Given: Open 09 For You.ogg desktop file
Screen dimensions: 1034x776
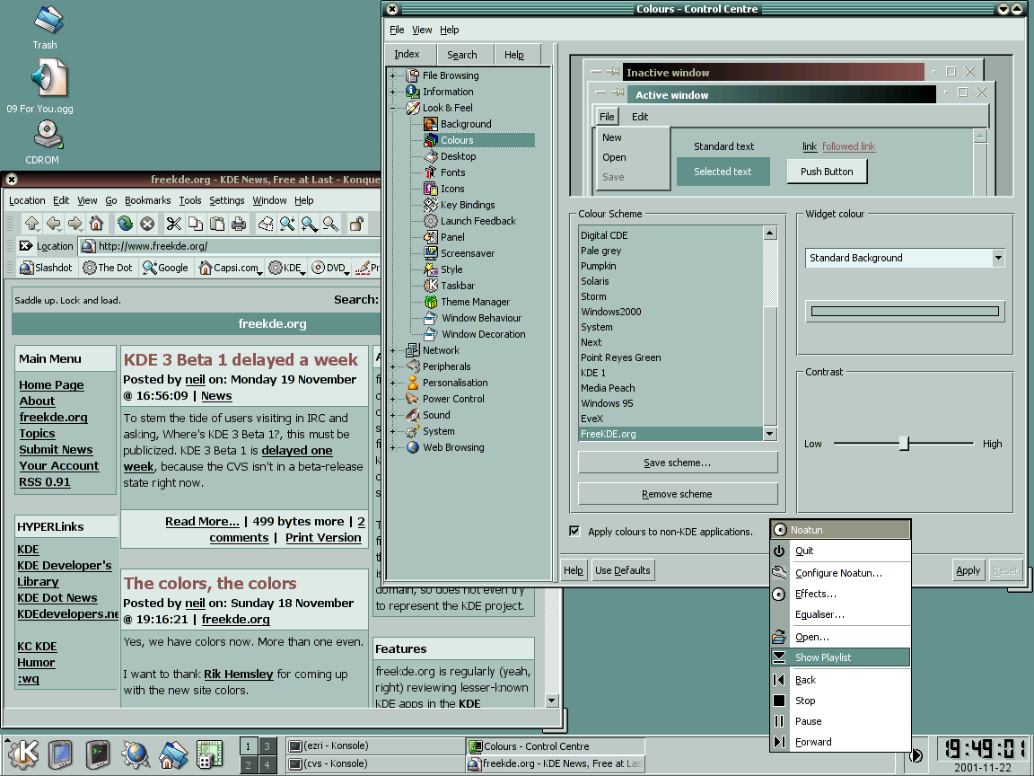Looking at the screenshot, I should click(x=41, y=87).
